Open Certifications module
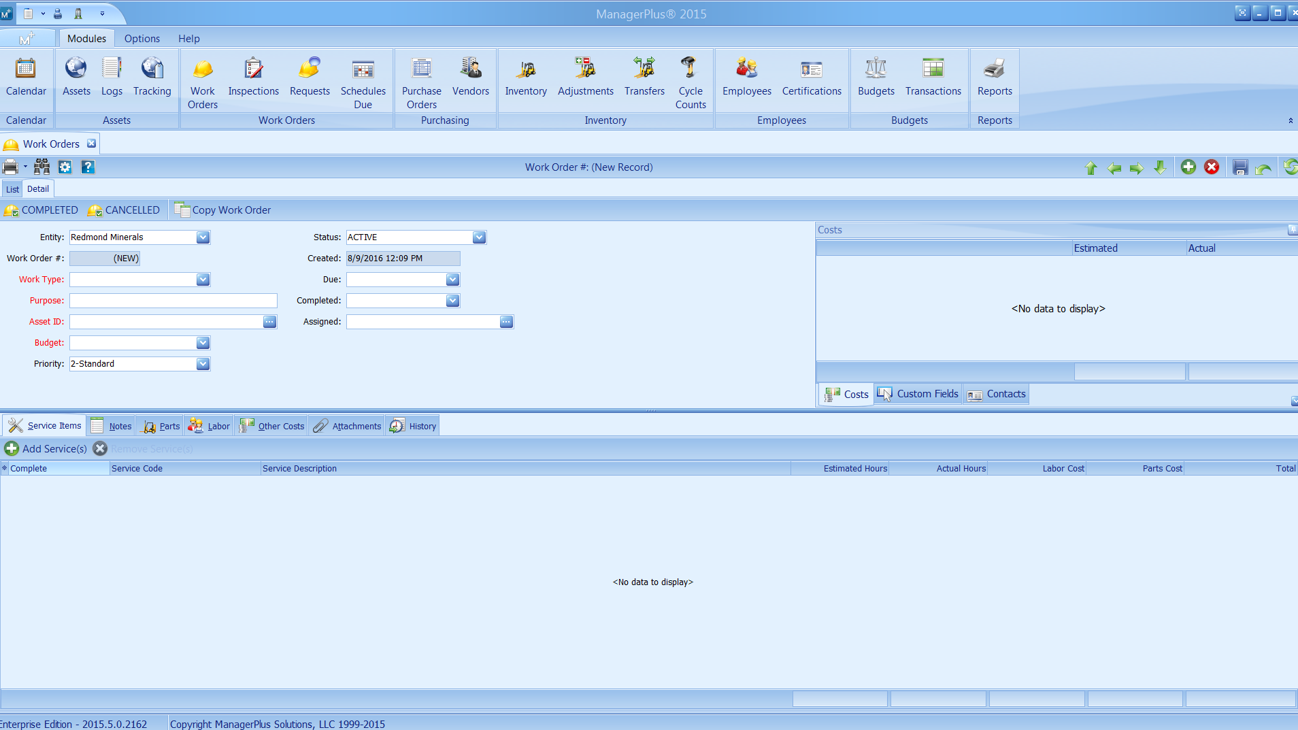 point(812,77)
